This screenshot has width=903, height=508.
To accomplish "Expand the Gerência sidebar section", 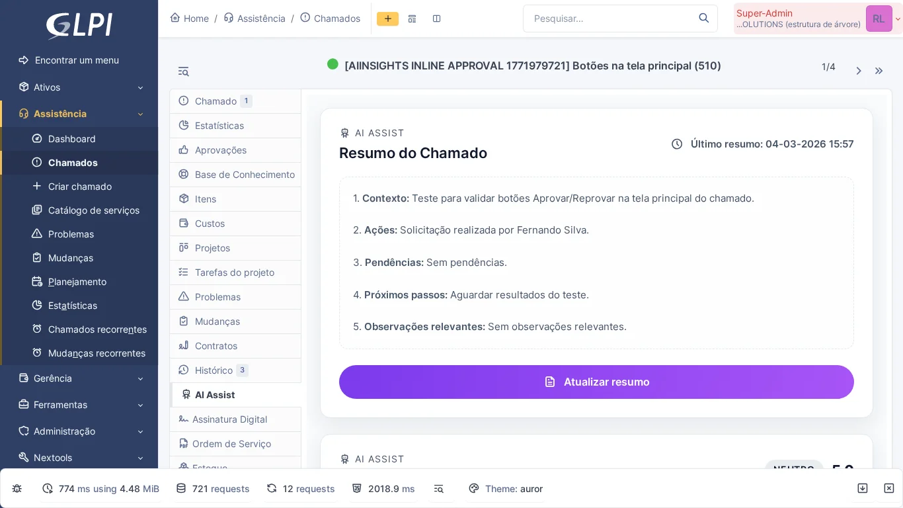I will (140, 378).
